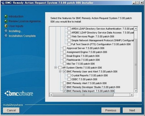Click the User Inputs step label
Viewport: 145px width, 116px height.
(x=16, y=26)
